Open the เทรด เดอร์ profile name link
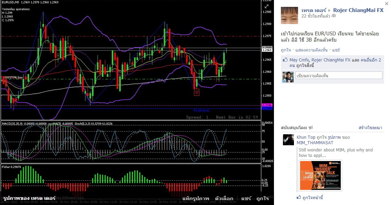Viewport: 391px width, 205px height. (x=314, y=10)
